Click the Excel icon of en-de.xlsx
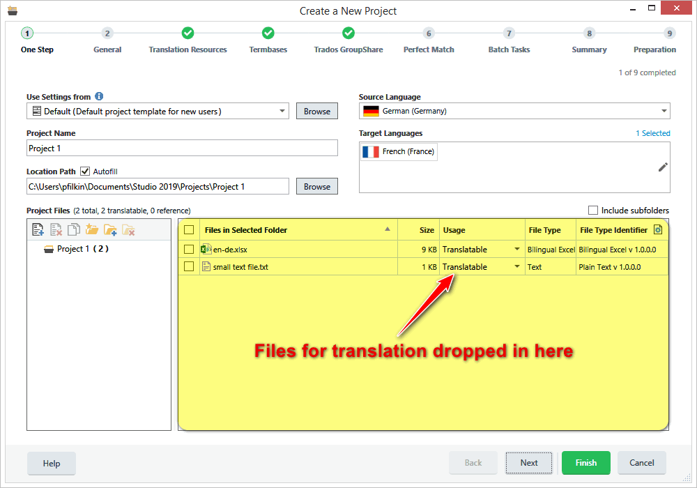 point(206,249)
